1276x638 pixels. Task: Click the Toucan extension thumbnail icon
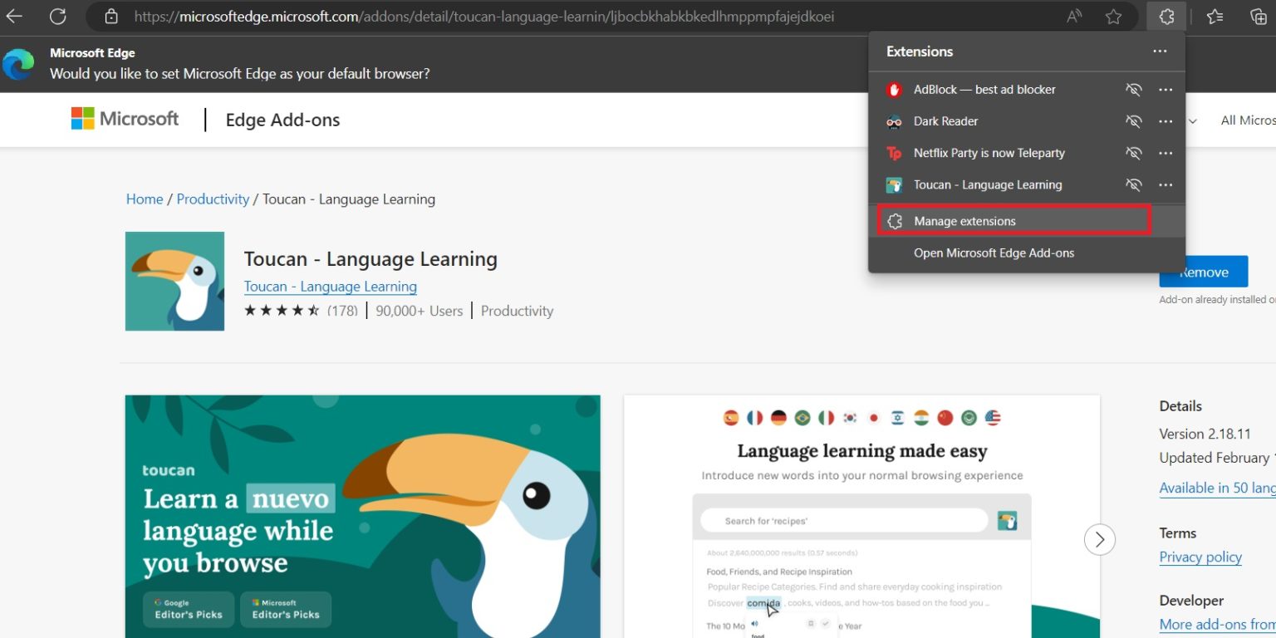tap(174, 281)
